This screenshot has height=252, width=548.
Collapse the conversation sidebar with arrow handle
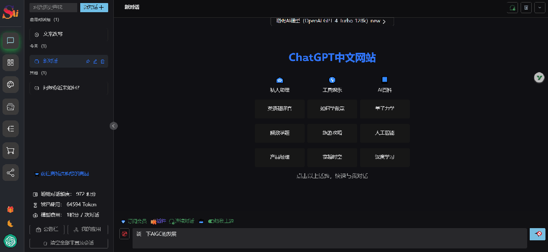114,126
